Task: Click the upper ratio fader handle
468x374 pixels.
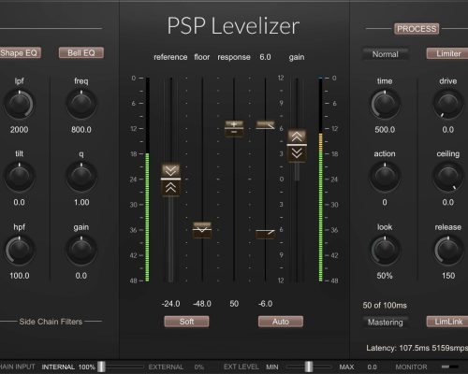Action: click(x=265, y=125)
